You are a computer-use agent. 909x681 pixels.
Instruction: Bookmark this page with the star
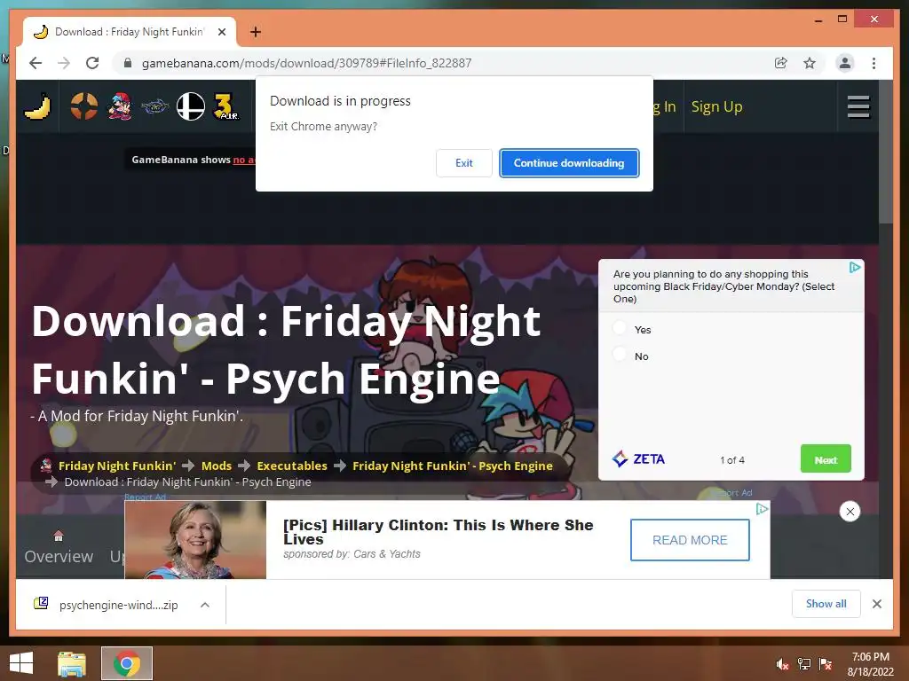pos(810,63)
